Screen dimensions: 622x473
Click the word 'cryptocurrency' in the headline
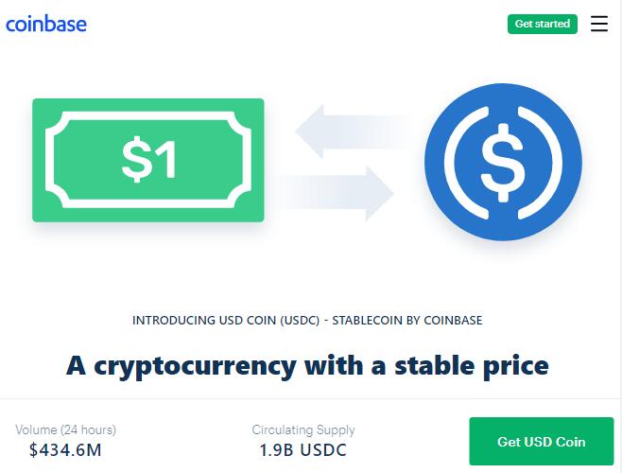pyautogui.click(x=195, y=366)
